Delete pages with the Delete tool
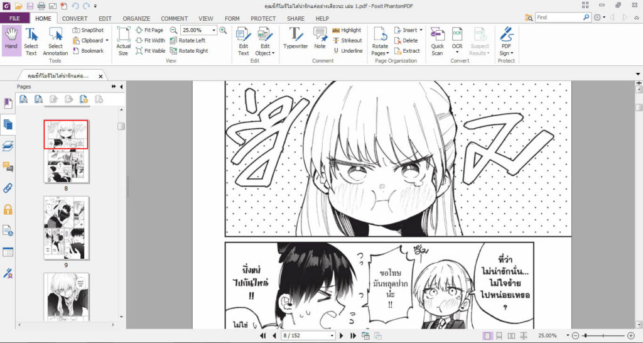The width and height of the screenshot is (643, 343). point(406,40)
